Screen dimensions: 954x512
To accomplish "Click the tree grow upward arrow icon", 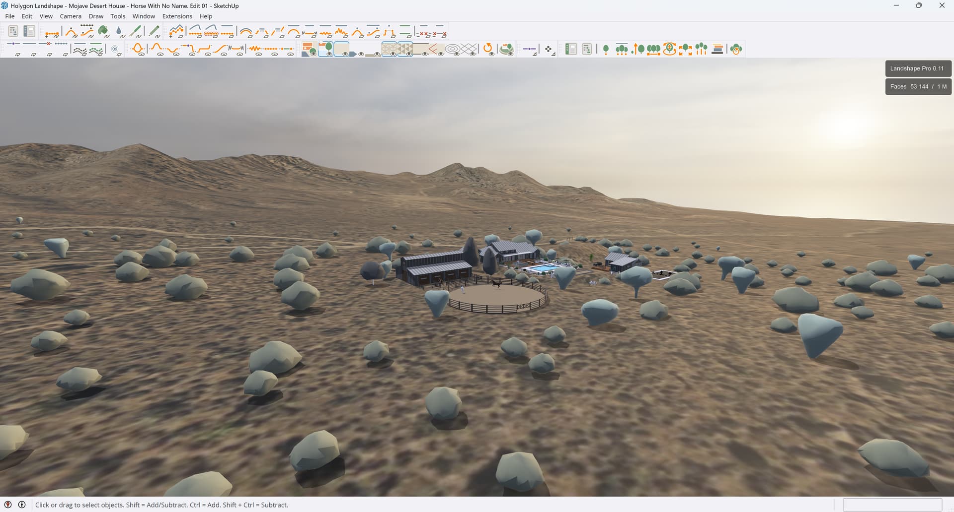I will click(x=638, y=49).
